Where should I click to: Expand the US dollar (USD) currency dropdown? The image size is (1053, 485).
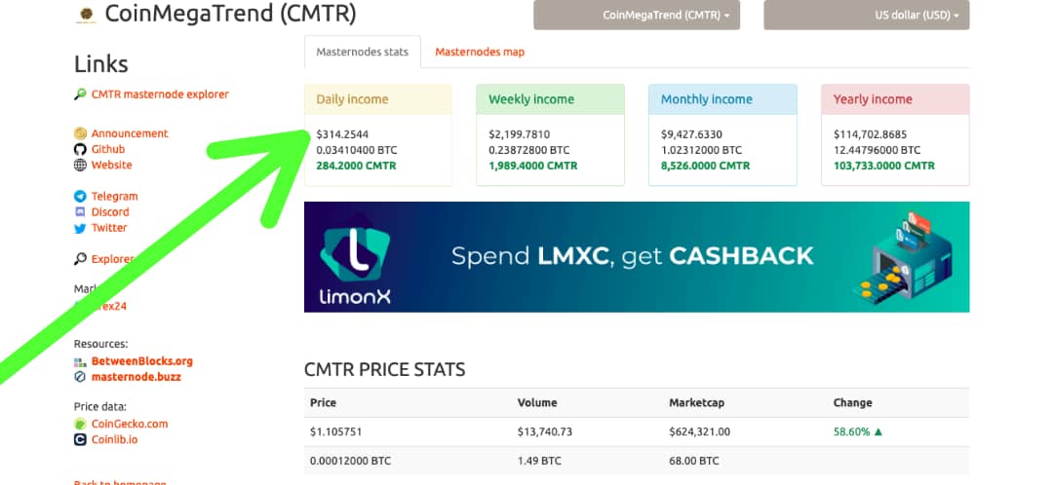(867, 15)
